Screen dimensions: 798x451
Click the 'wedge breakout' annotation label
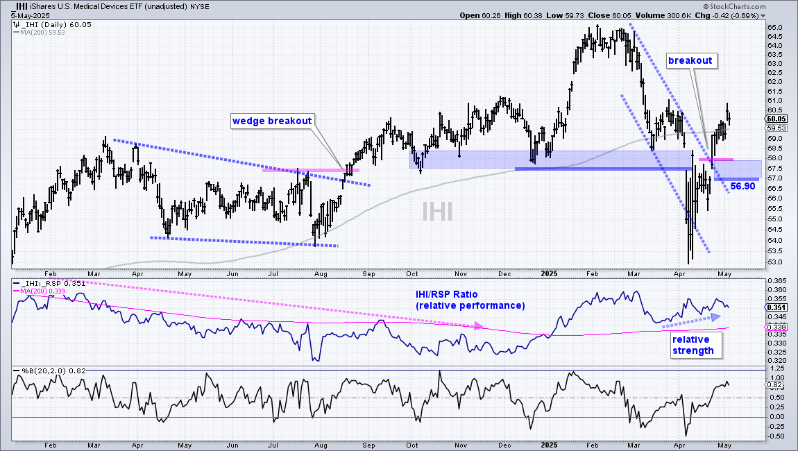(x=272, y=121)
